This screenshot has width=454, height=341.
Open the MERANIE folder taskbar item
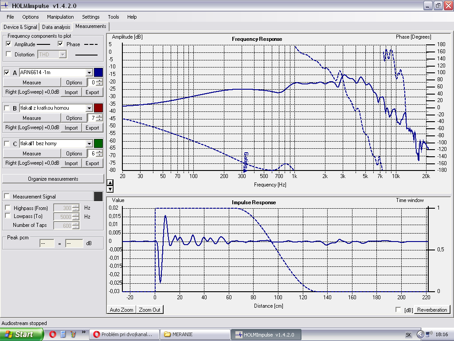[196, 334]
